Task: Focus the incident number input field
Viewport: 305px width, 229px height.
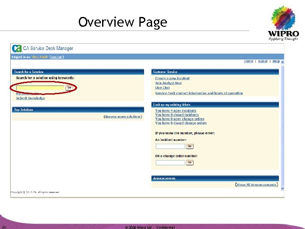Action: point(170,146)
